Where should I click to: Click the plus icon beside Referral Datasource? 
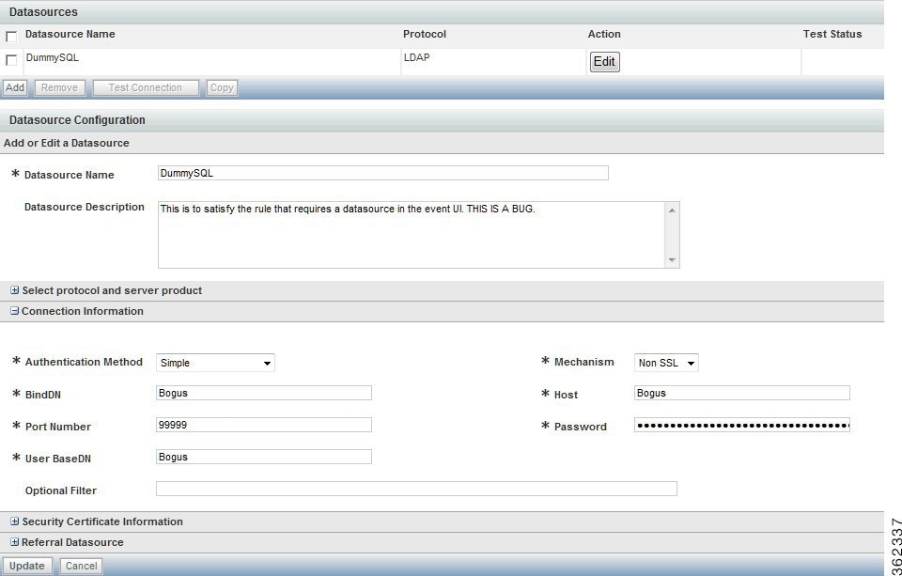(x=13, y=542)
